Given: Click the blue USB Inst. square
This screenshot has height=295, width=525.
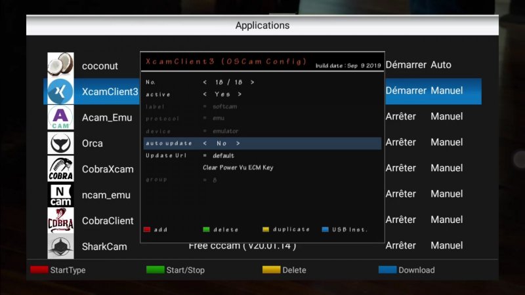Looking at the screenshot, I should tap(325, 229).
